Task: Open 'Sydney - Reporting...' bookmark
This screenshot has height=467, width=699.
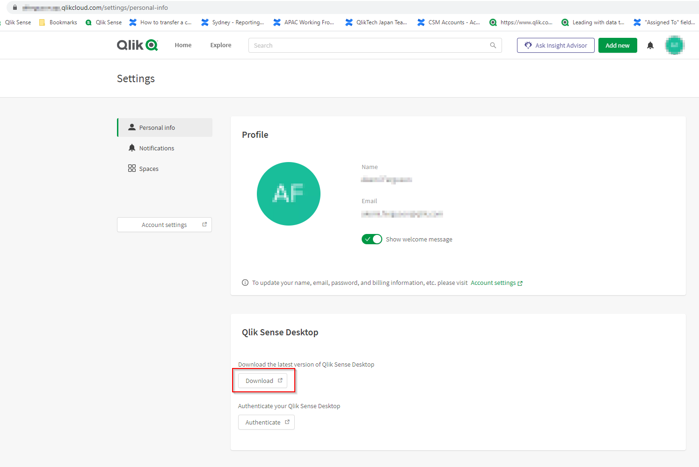Action: [x=233, y=22]
